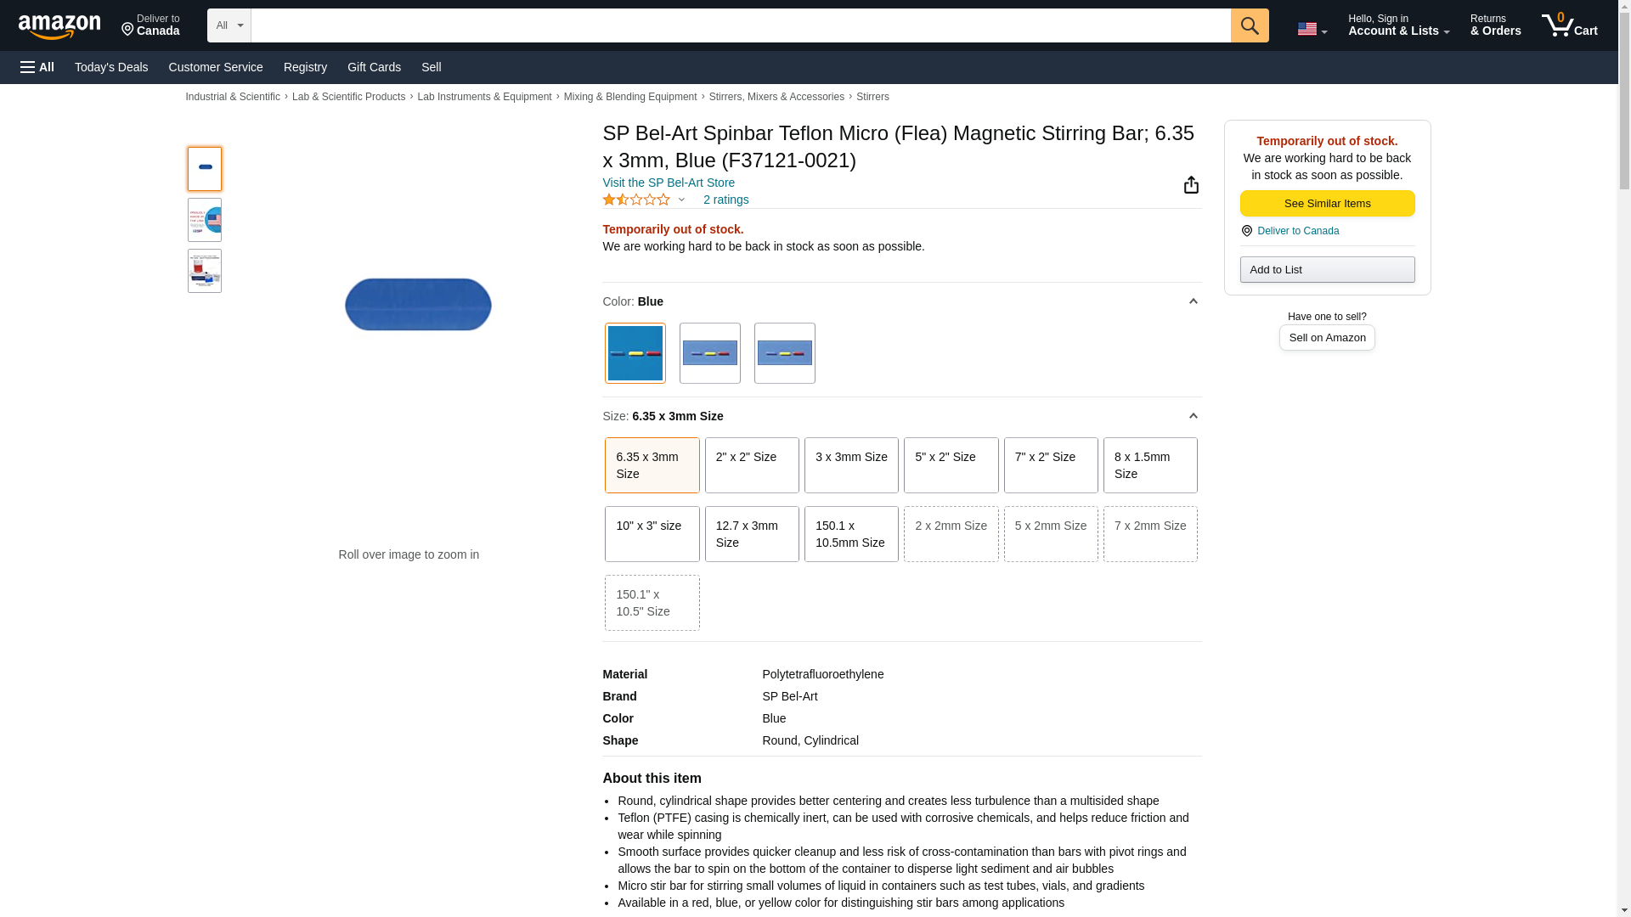Choose the 12.7 x 3mm Size option
The width and height of the screenshot is (1631, 917).
(751, 534)
